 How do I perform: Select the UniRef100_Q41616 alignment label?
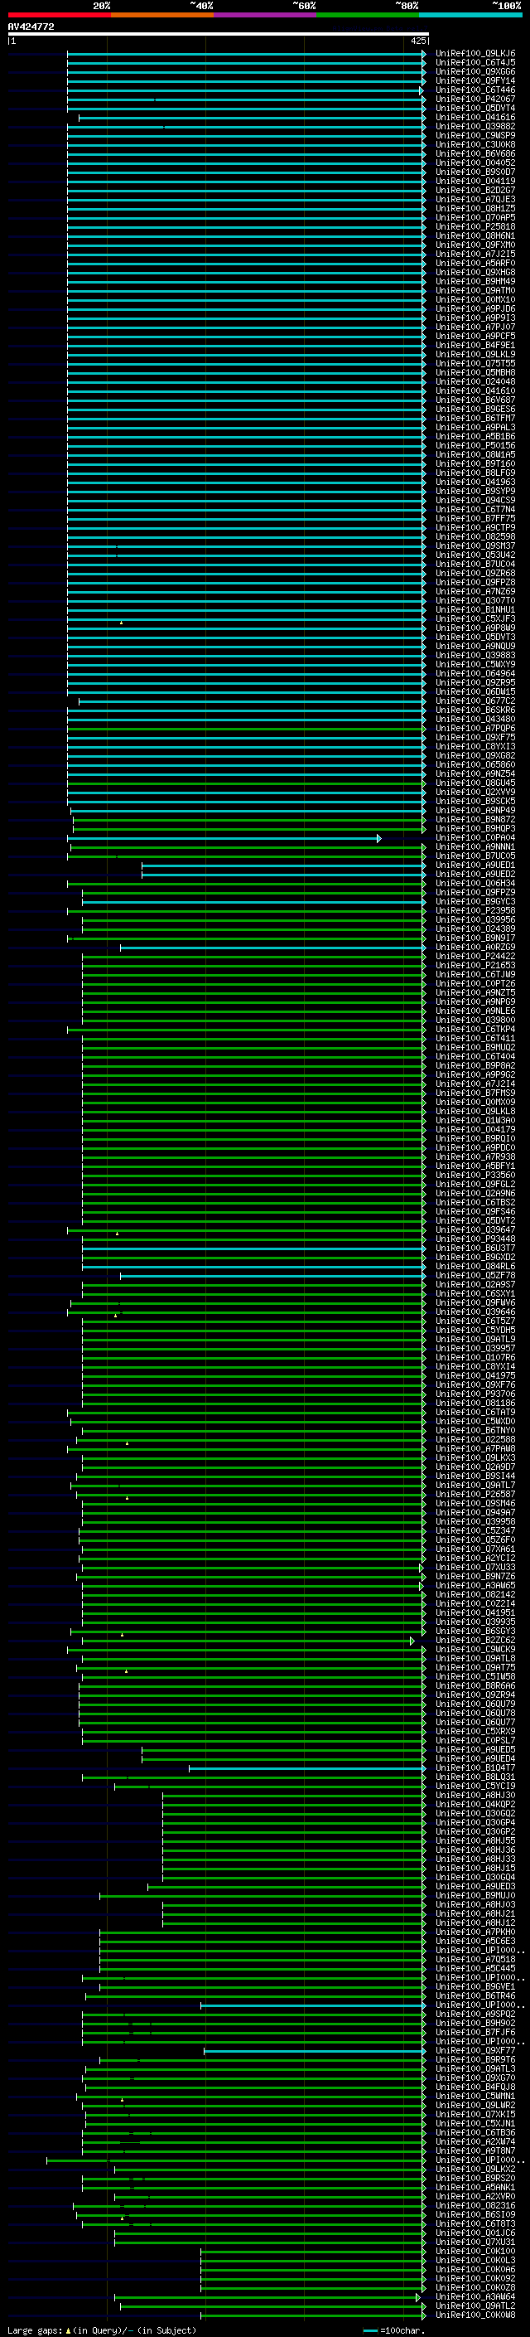coord(475,117)
